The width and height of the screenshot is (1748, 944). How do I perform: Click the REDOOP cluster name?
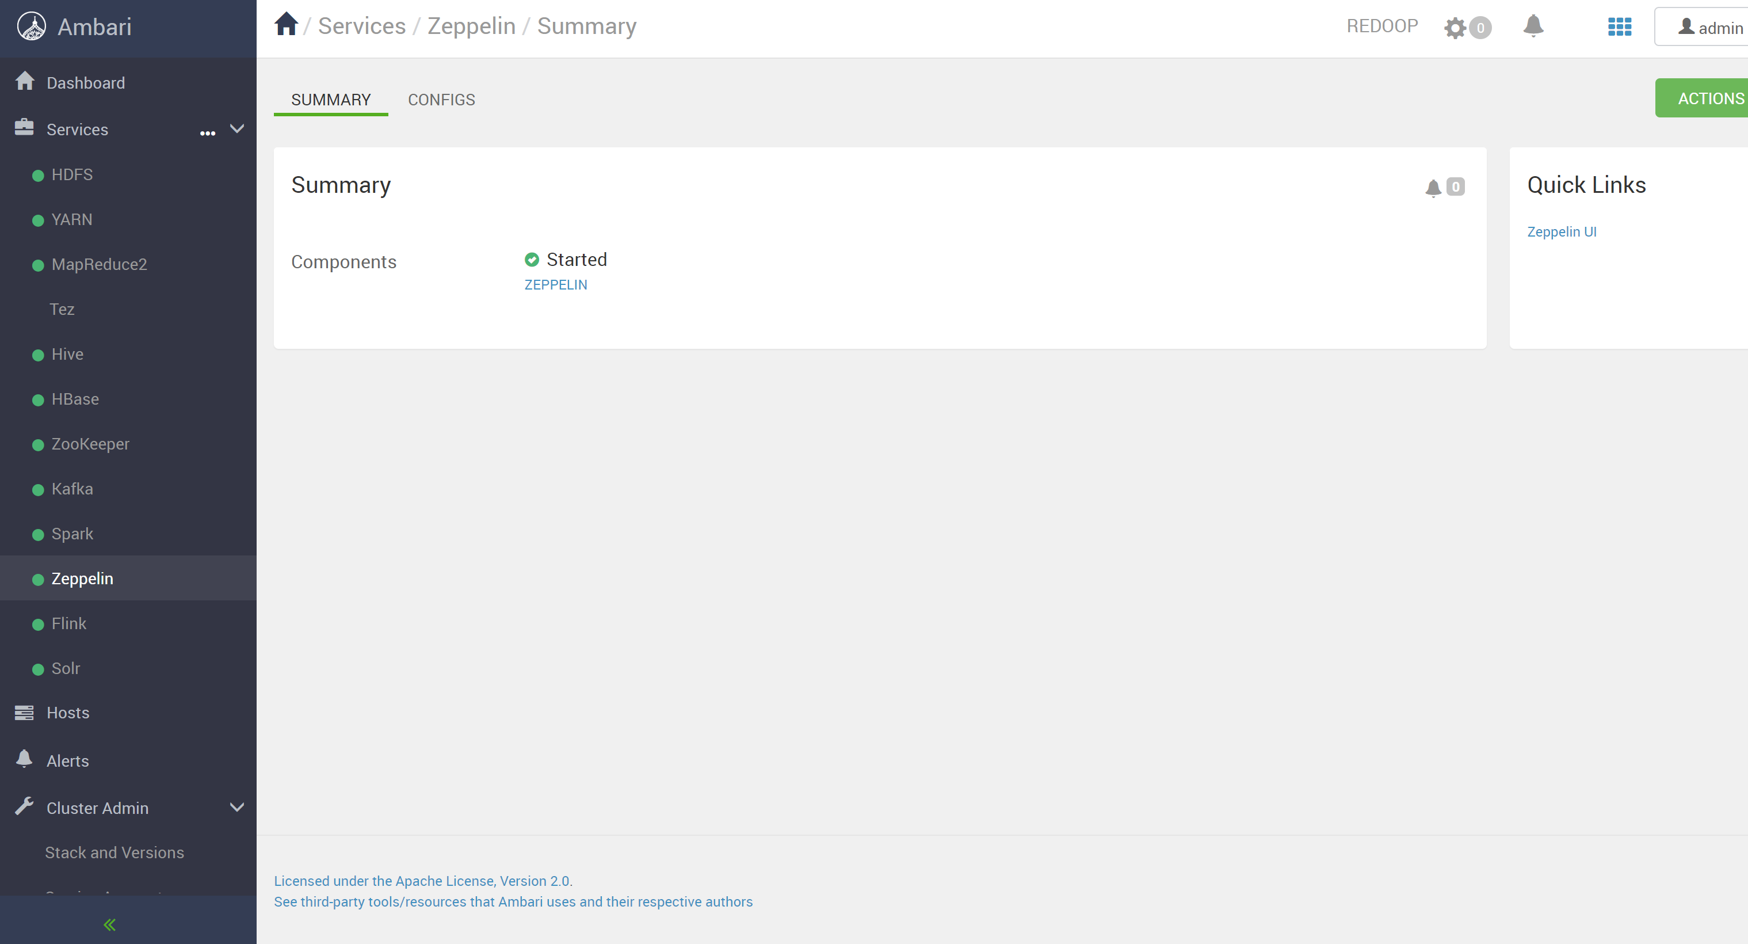pyautogui.click(x=1382, y=26)
